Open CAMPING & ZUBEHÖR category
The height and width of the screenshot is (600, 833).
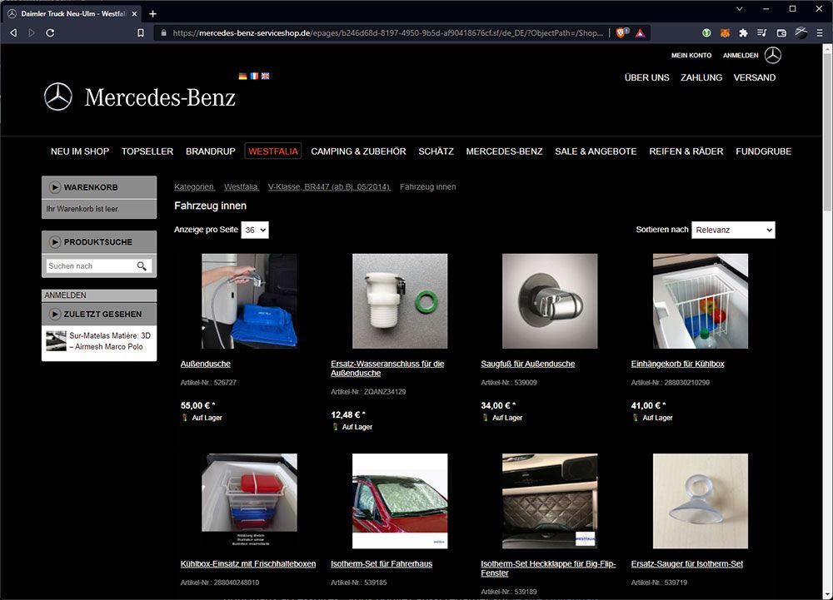coord(358,151)
